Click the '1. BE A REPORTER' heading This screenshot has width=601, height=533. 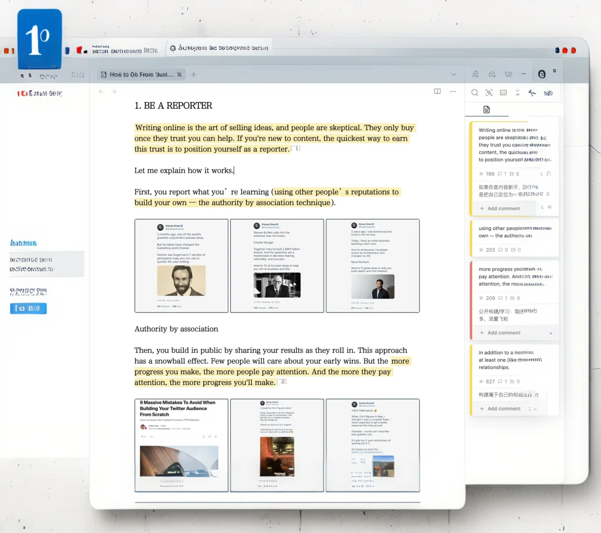point(174,106)
